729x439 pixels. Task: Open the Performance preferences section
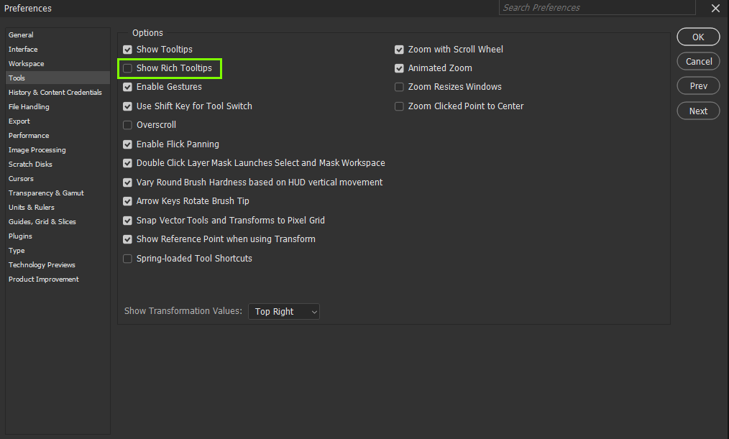29,135
